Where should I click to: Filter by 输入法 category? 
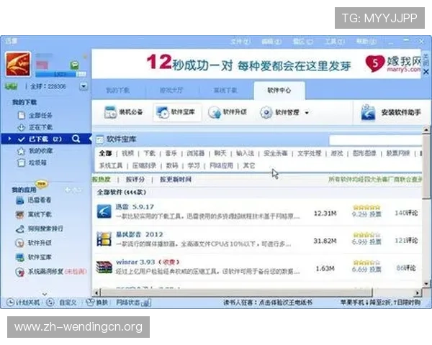point(245,153)
